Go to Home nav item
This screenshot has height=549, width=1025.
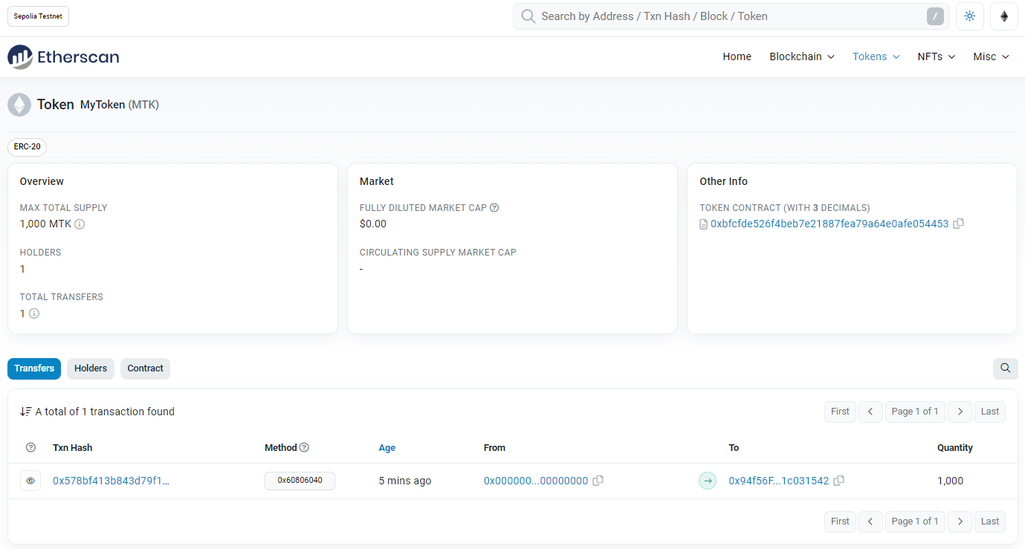[x=737, y=56]
